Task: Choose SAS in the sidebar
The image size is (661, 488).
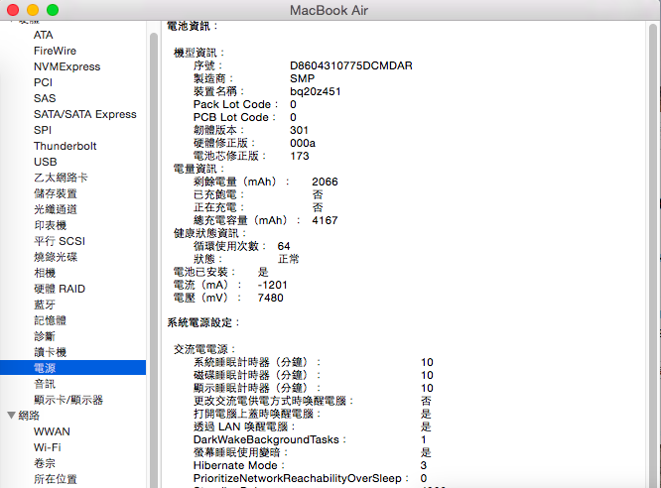Action: pos(45,98)
